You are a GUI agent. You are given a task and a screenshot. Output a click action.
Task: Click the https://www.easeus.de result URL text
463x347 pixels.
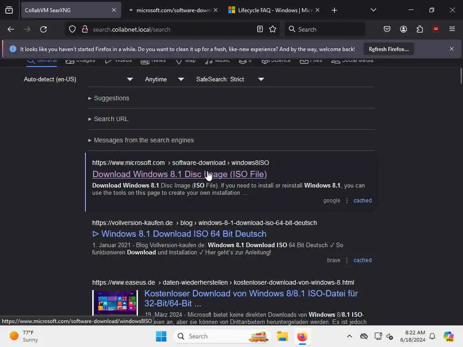223,283
